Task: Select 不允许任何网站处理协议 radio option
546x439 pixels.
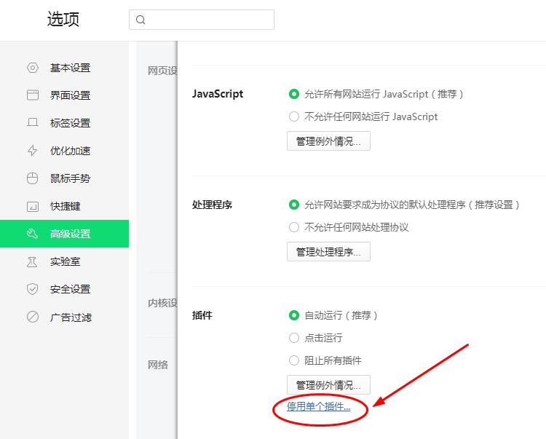Action: tap(294, 227)
